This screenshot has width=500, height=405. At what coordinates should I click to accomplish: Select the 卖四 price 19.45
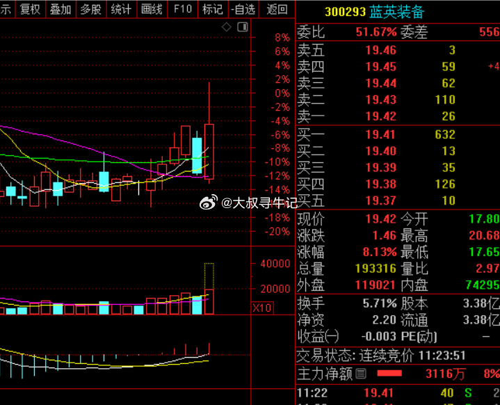click(x=380, y=67)
